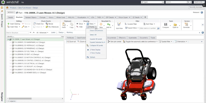Click the Find in Structure field
The width and height of the screenshot is (206, 103).
pos(17,33)
